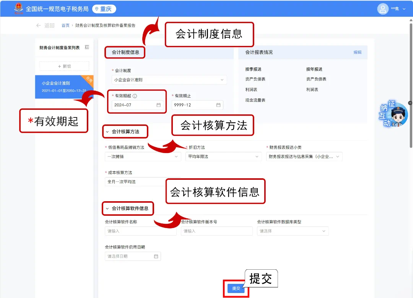Collapse the 财务会计制度备案列表 panel icon
Image resolution: width=413 pixels, height=298 pixels.
point(87,47)
